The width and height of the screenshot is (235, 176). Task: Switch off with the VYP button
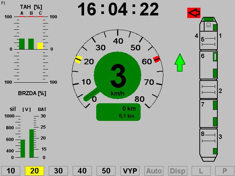pyautogui.click(x=130, y=171)
